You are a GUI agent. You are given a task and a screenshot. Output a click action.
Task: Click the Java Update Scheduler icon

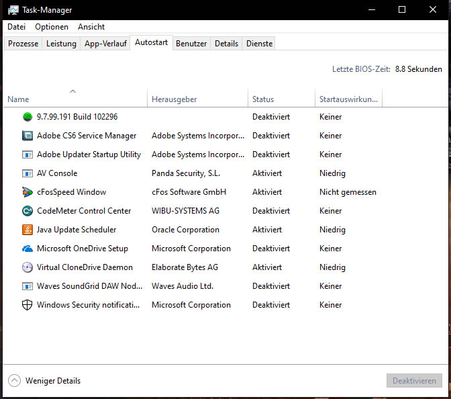coord(28,230)
